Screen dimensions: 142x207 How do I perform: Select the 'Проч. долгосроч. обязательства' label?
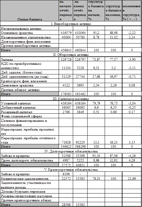pyautogui.click(x=27, y=160)
